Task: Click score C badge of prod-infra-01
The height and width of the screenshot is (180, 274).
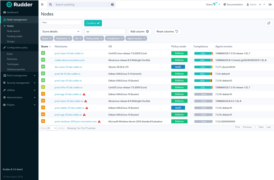Action: pyautogui.click(x=43, y=87)
